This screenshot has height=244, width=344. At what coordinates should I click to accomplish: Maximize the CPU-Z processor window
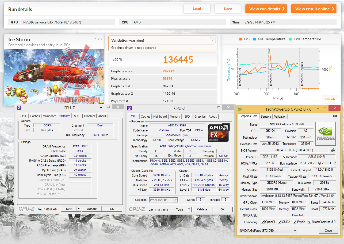coord(219,107)
